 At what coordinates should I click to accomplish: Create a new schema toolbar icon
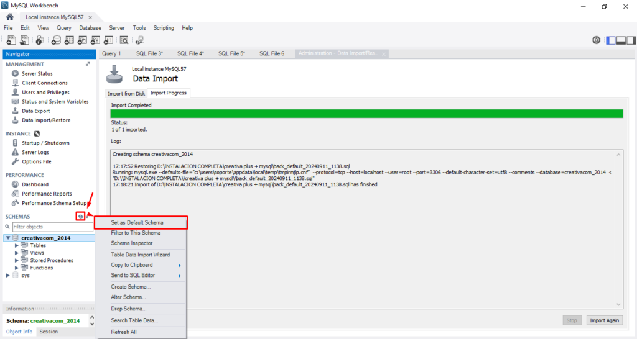pyautogui.click(x=56, y=40)
